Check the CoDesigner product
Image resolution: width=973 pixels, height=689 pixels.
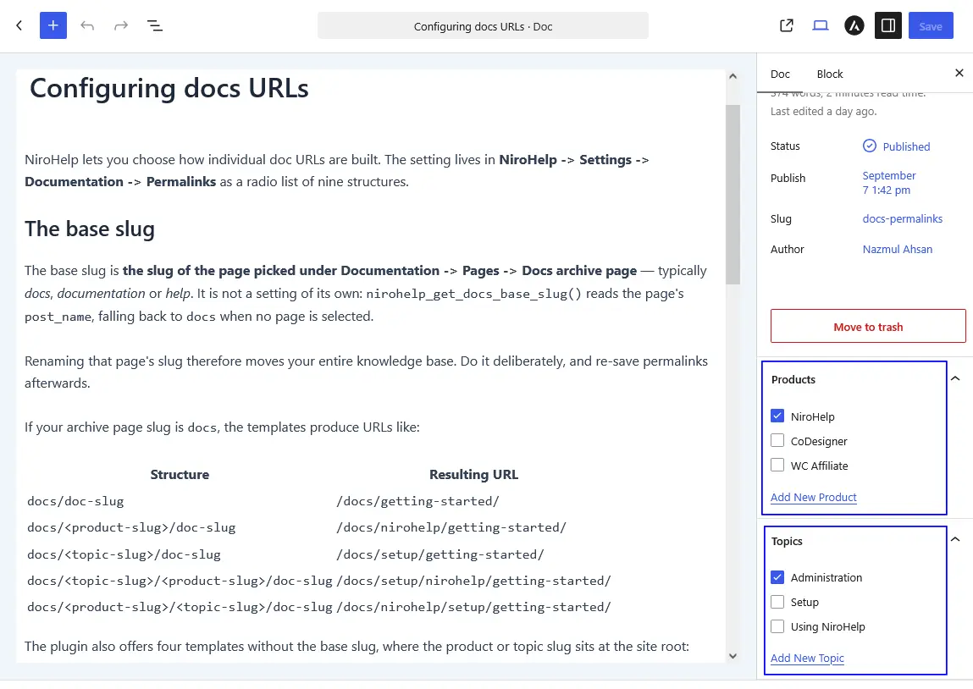pos(777,440)
